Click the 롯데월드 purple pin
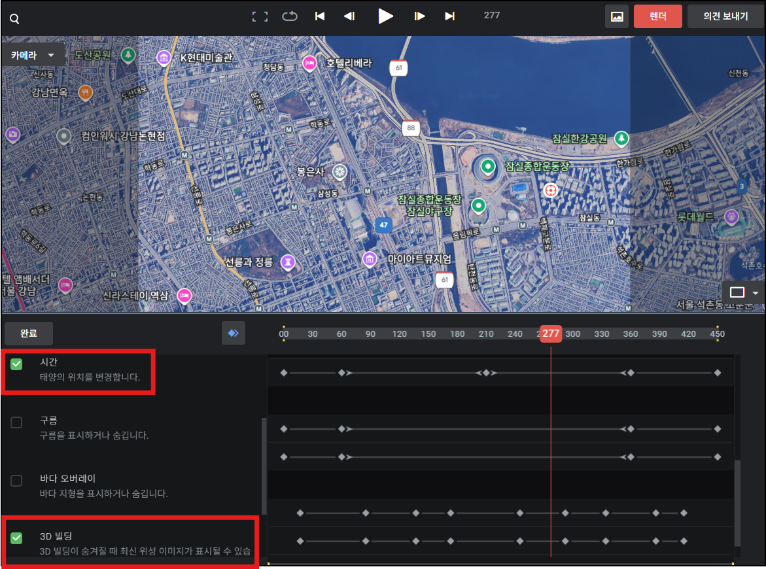 (731, 216)
